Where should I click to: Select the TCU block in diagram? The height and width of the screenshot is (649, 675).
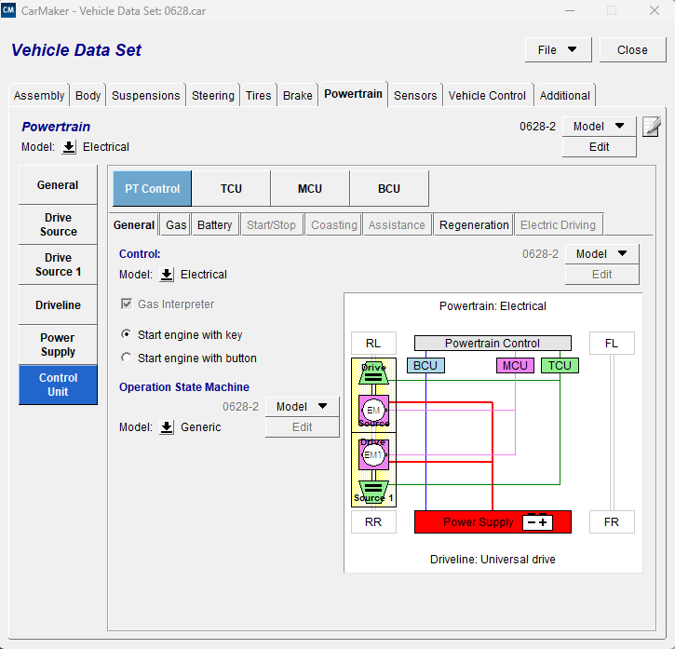(x=560, y=366)
